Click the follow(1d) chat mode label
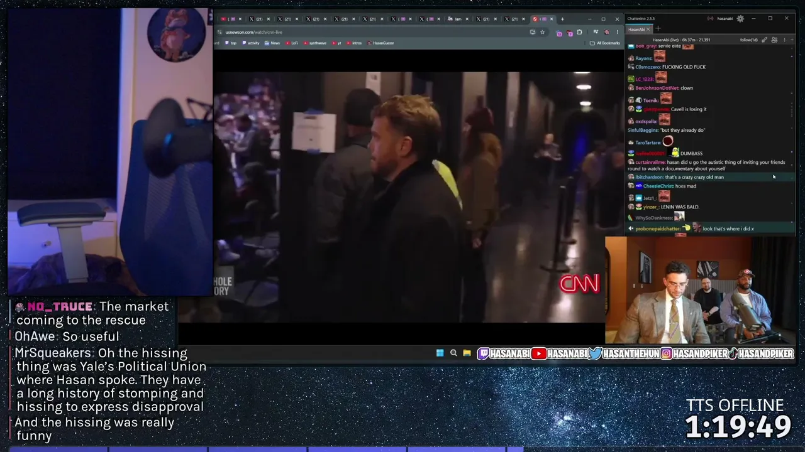Image resolution: width=805 pixels, height=452 pixels. (749, 40)
